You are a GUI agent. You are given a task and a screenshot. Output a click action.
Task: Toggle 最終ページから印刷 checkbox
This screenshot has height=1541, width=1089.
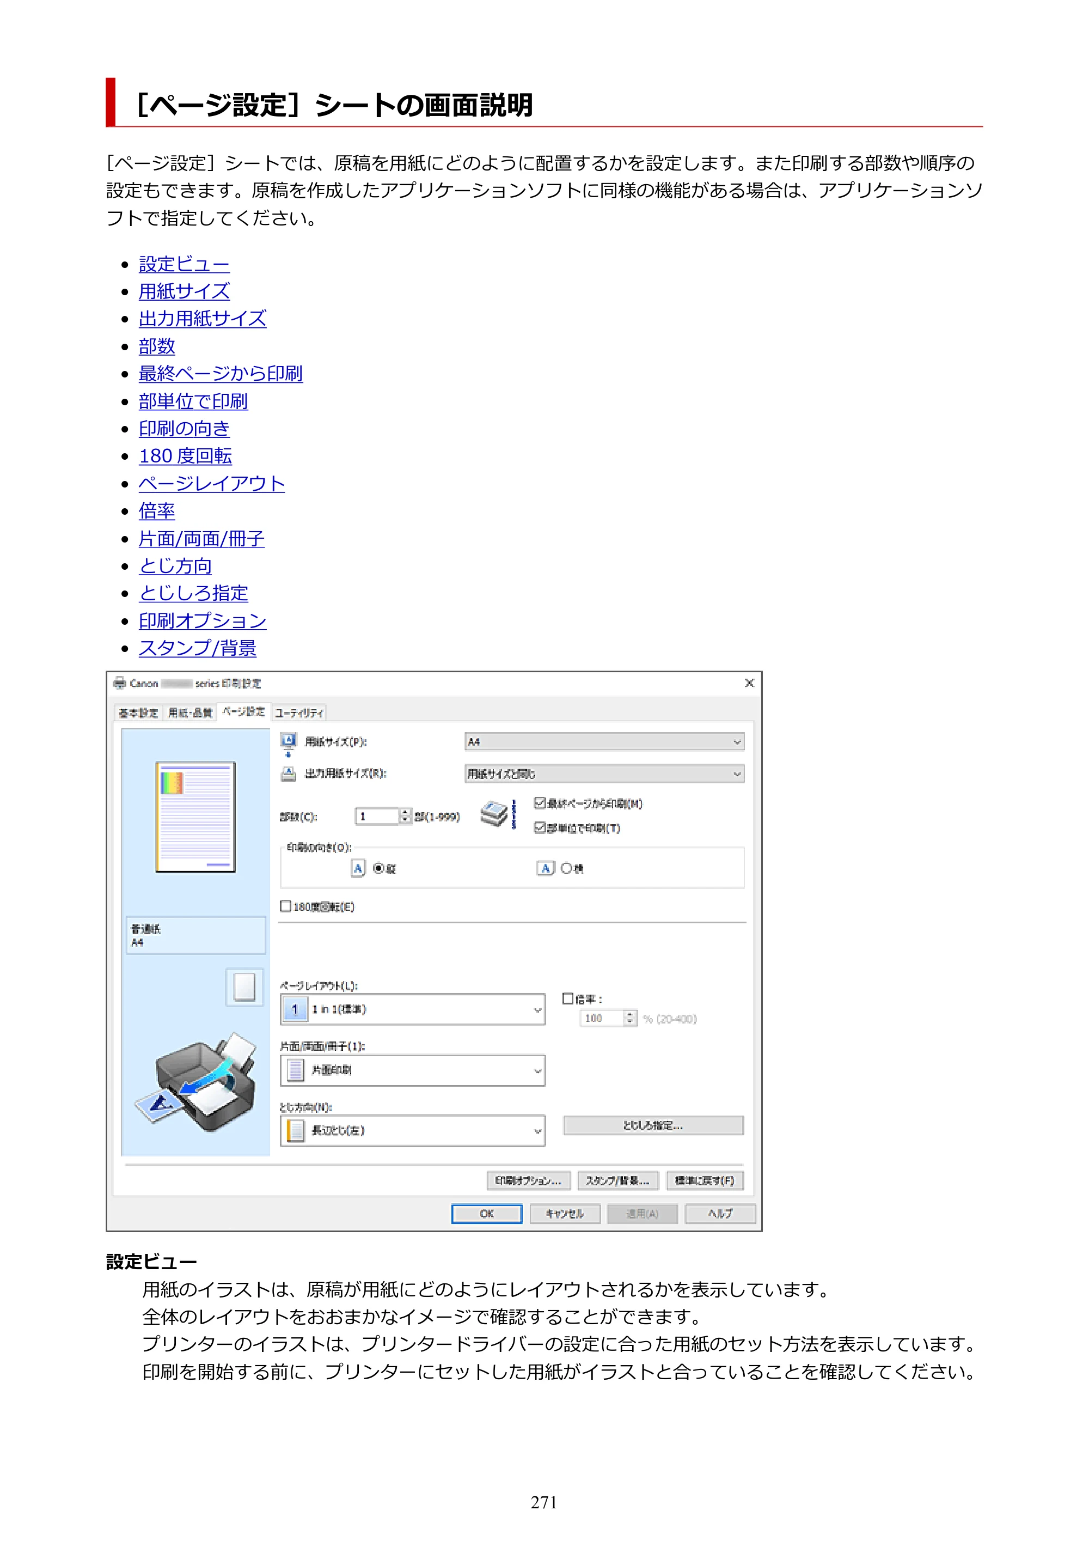[540, 803]
